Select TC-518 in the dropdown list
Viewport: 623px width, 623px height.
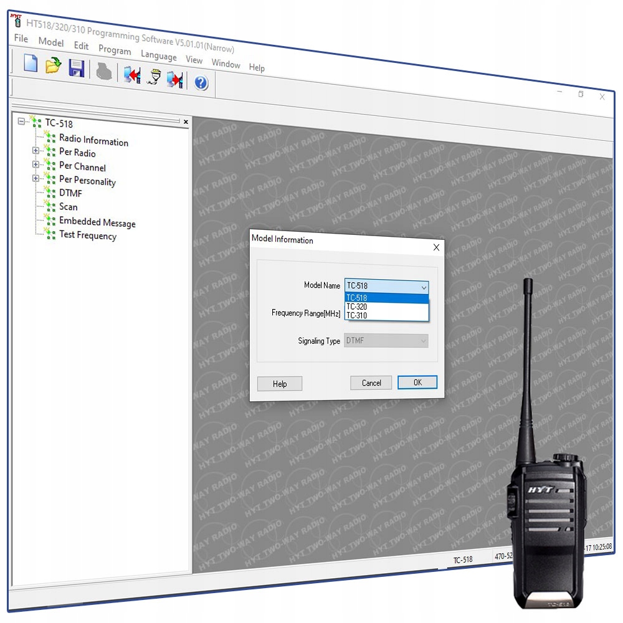387,298
